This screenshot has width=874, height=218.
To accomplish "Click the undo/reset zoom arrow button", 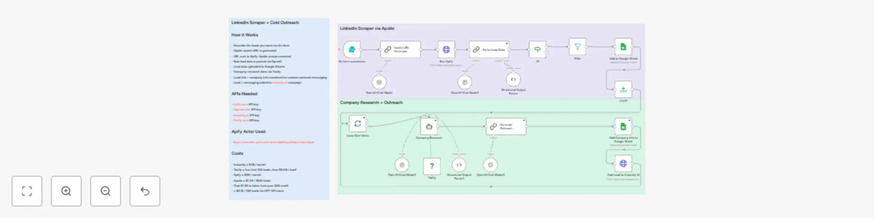I will coord(145,191).
